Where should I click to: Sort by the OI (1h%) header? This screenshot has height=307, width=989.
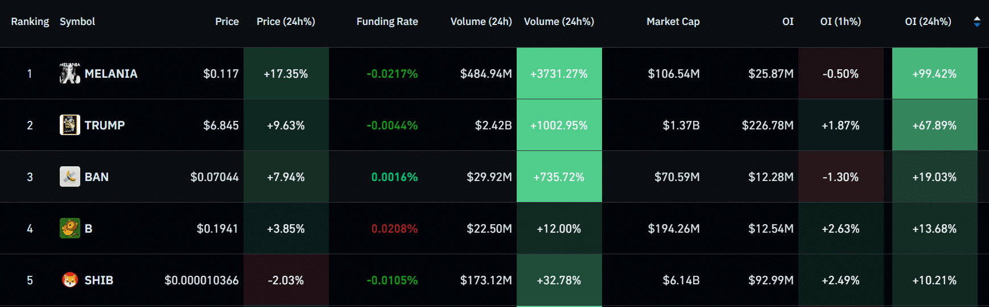840,22
